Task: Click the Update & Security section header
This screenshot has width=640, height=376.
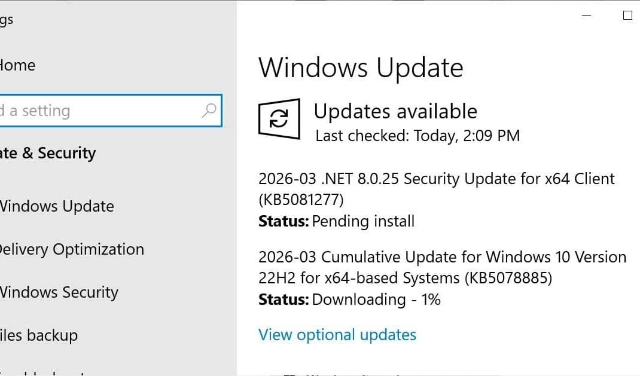Action: [48, 154]
